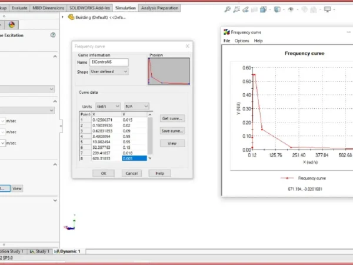
Task: Open the View Orientation cube icon
Action: pyautogui.click(x=263, y=9)
